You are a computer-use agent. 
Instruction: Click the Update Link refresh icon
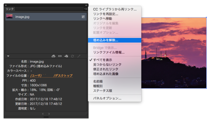pos(73,56)
